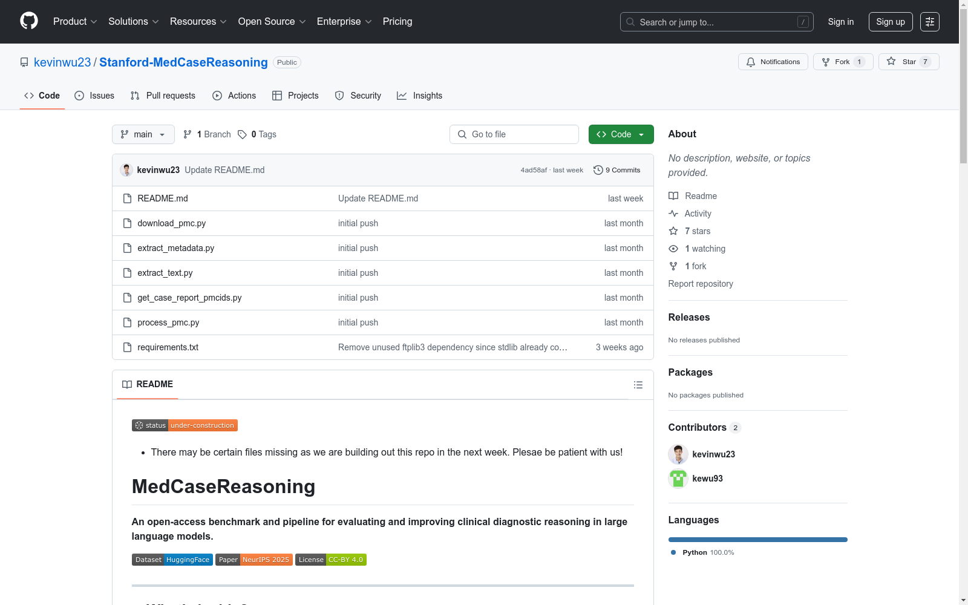
Task: Click the tag icon next to Tags
Action: coord(242,134)
